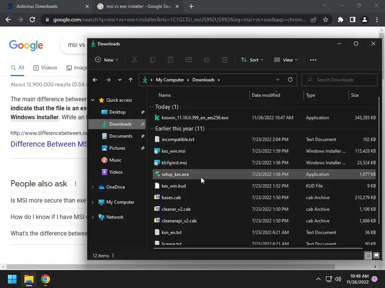
Task: Collapse the Quick access tree node
Action: [x=93, y=100]
